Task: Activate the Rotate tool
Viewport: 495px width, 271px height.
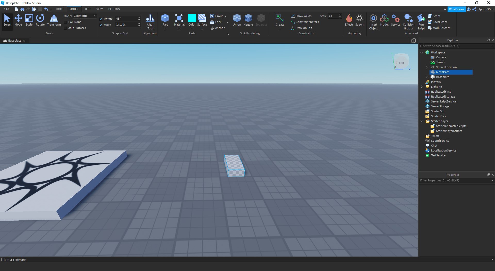Action: tap(40, 20)
